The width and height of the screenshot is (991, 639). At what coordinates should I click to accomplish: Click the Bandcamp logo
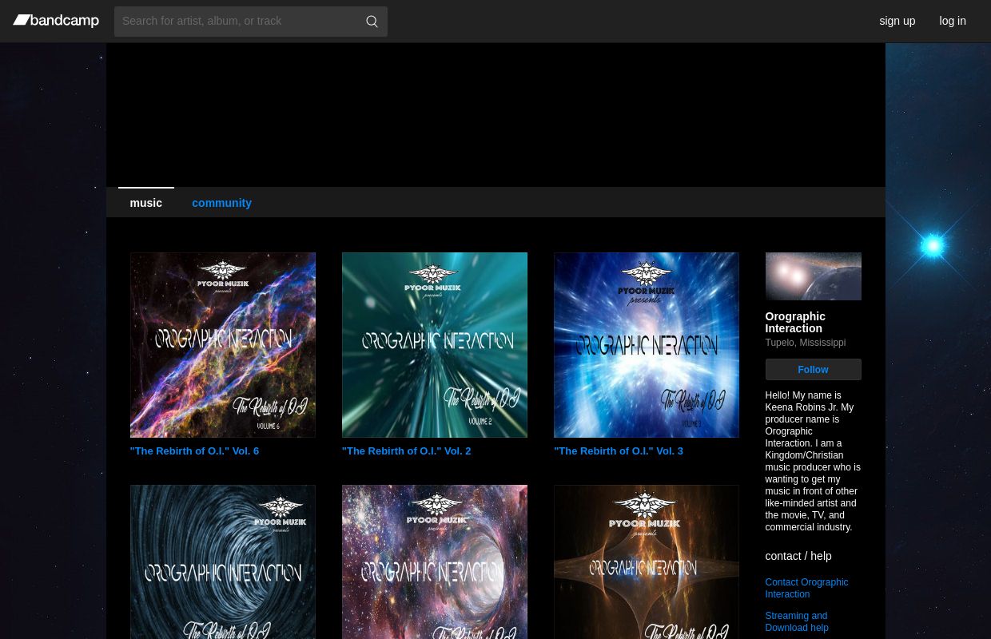coord(56,21)
